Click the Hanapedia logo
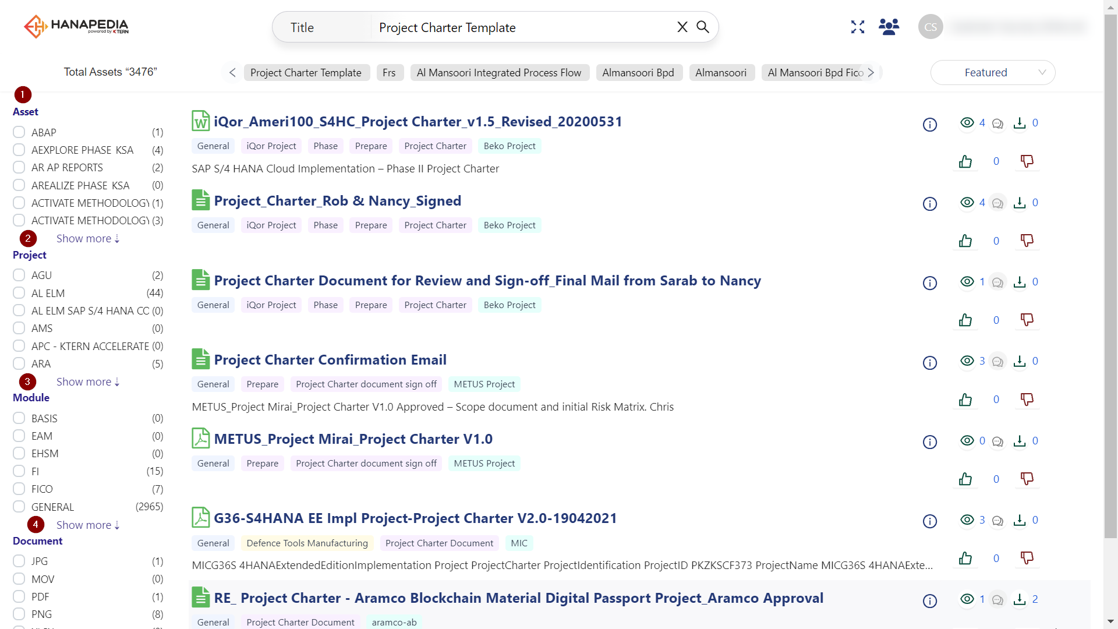1118x629 pixels. [x=76, y=26]
